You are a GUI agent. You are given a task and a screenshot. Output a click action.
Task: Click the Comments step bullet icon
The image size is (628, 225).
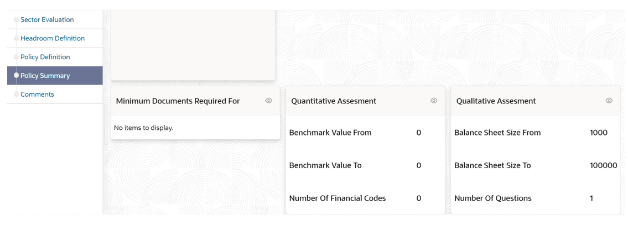tap(16, 95)
